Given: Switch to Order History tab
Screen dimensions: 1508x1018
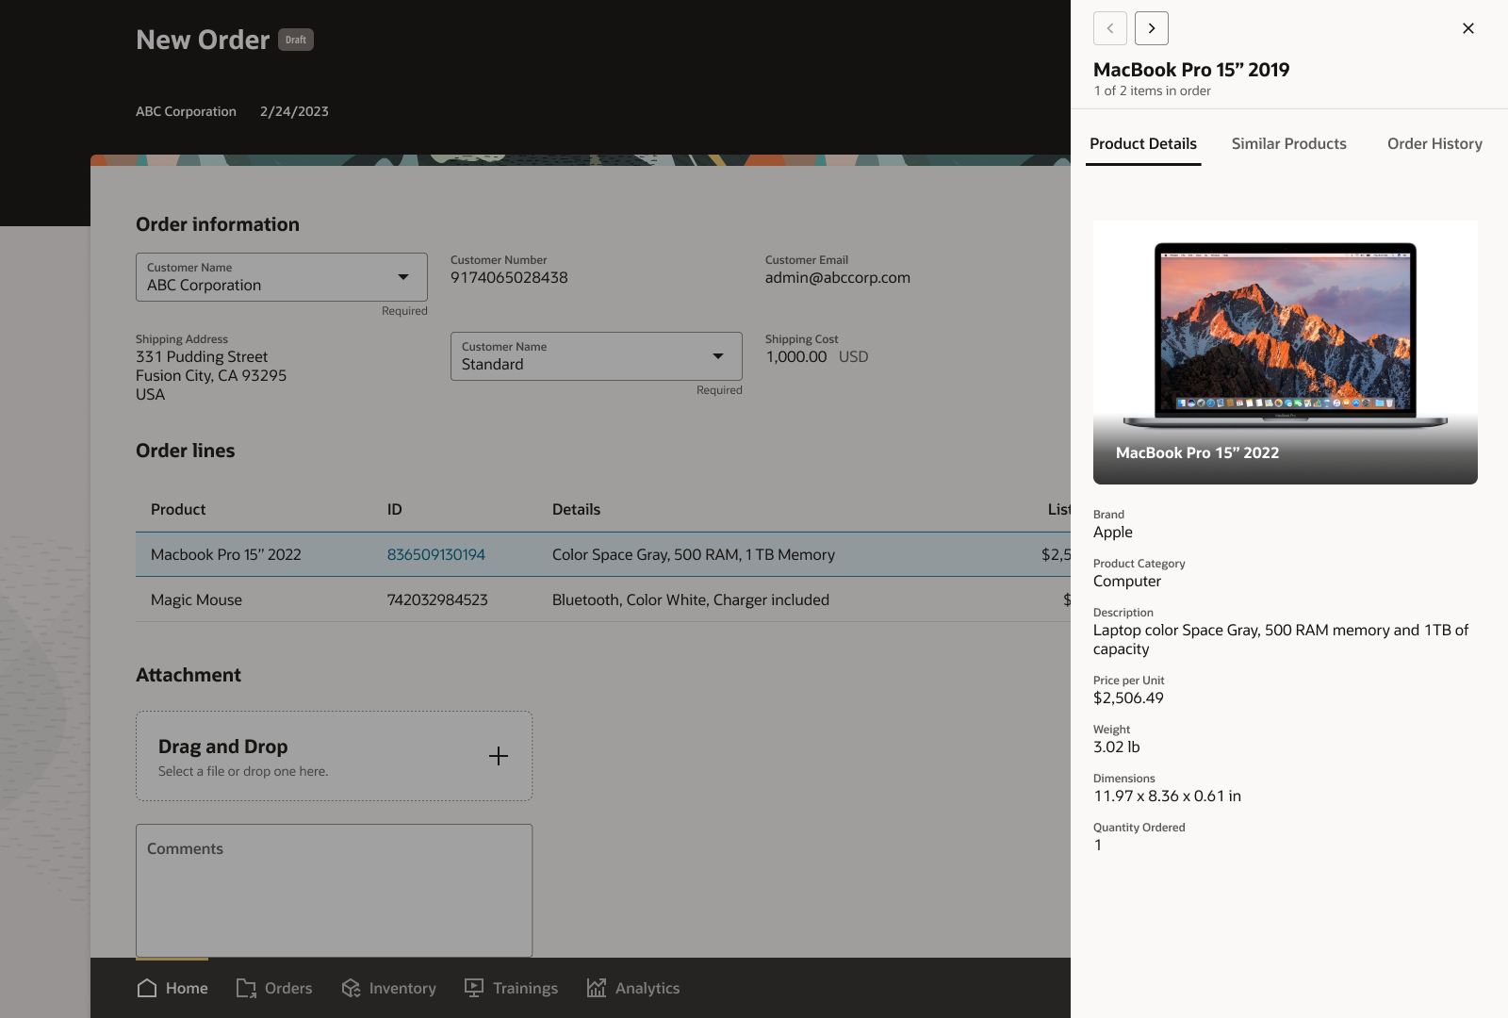Looking at the screenshot, I should coord(1434,144).
